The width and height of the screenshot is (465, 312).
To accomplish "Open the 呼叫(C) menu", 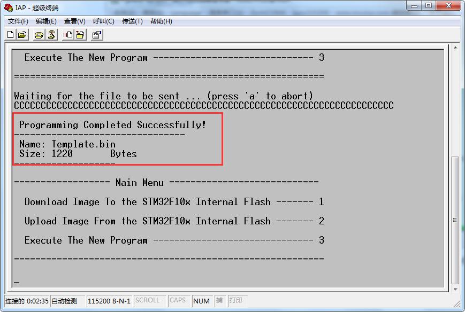I will (103, 21).
